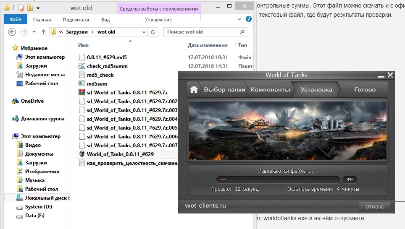
Task: Open Этот компьютер under Избранное
Action: click(x=45, y=57)
